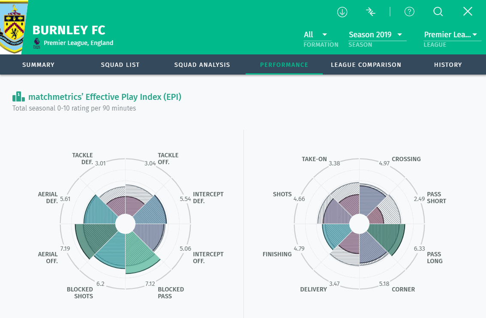Click the 6.33 Pass Long value

coord(420,249)
